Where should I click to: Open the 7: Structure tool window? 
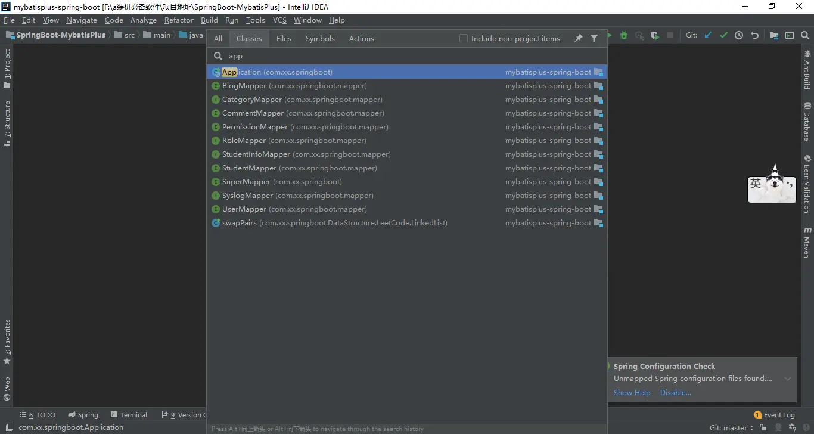[x=7, y=123]
